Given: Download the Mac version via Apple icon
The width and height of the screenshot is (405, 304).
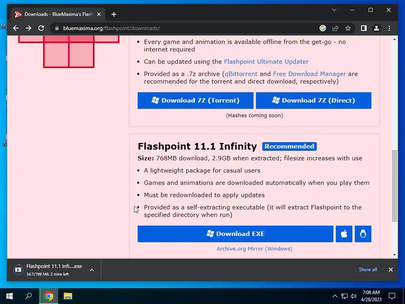Looking at the screenshot, I should click(x=344, y=234).
